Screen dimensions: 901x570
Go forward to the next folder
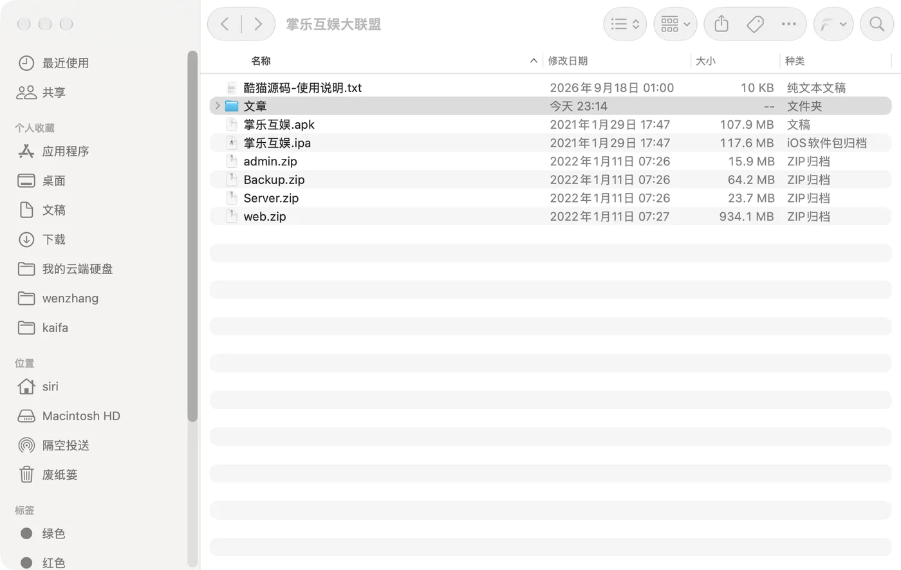click(x=258, y=24)
